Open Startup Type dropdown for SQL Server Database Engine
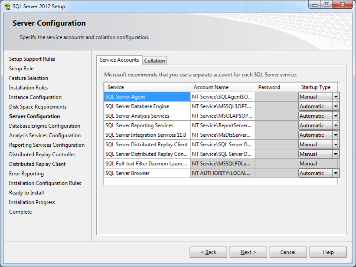356x267 pixels. click(x=335, y=106)
